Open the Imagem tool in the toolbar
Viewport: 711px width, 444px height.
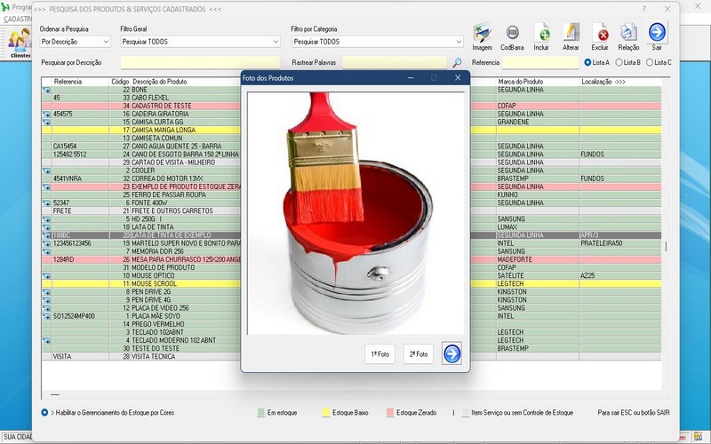(x=483, y=35)
